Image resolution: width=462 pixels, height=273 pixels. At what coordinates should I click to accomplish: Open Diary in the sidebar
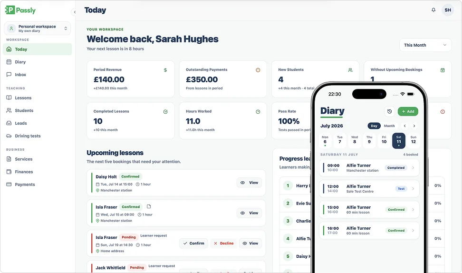(38, 62)
